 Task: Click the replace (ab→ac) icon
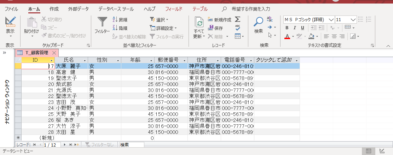pos(270,19)
